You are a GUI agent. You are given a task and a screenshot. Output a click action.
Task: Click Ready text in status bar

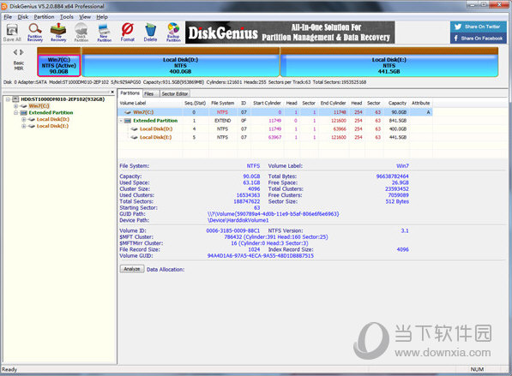coord(9,369)
